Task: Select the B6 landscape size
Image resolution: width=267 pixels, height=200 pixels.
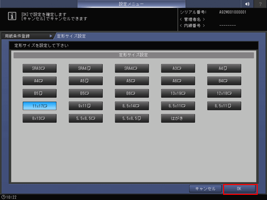Action: click(132, 93)
